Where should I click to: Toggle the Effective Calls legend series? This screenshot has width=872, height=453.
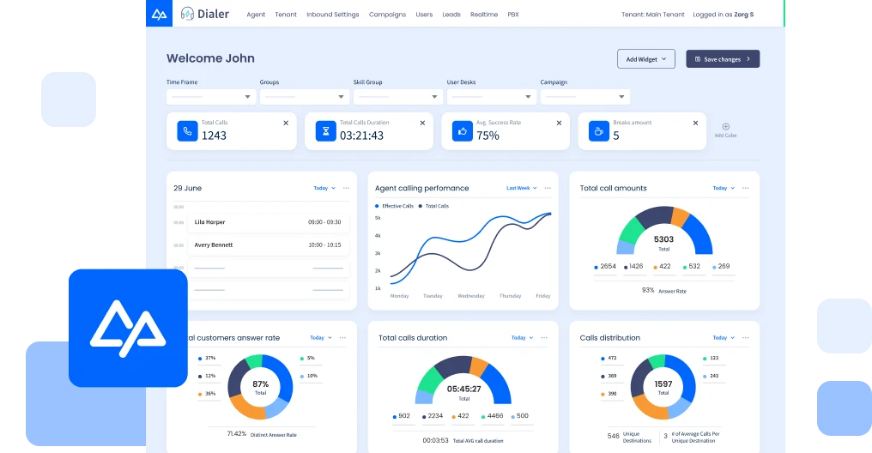pyautogui.click(x=394, y=206)
